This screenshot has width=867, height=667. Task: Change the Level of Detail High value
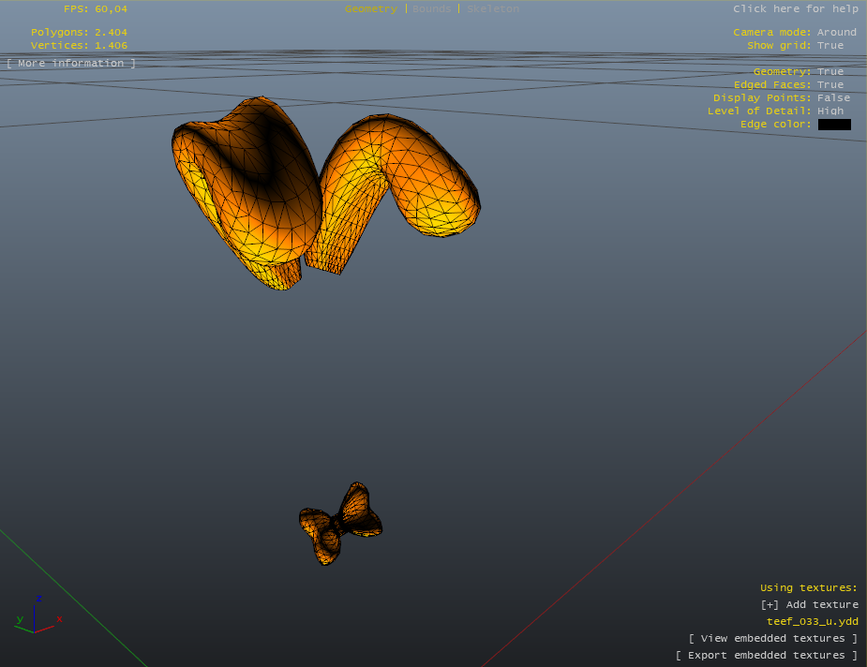[830, 111]
